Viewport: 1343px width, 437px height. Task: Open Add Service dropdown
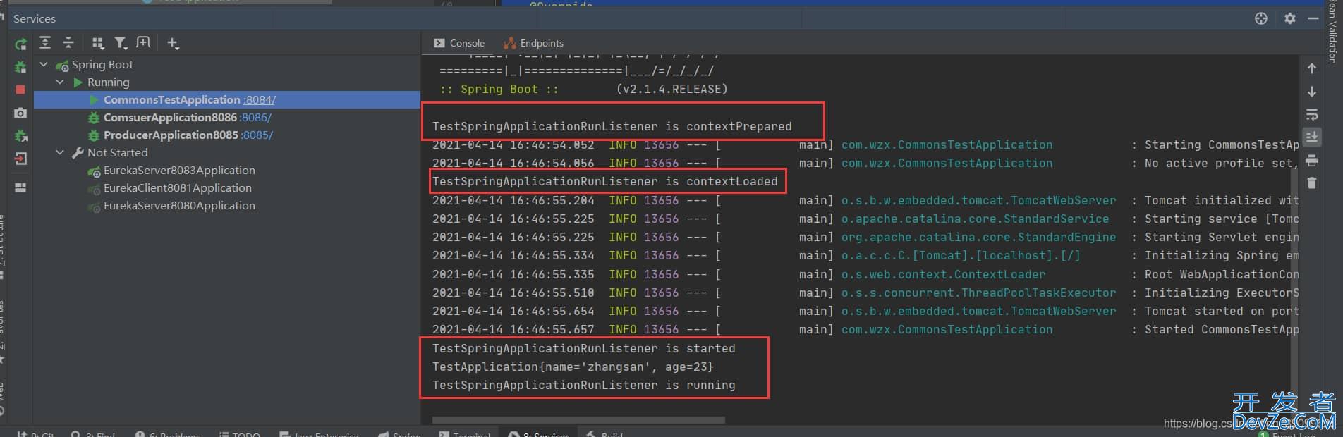click(x=173, y=43)
